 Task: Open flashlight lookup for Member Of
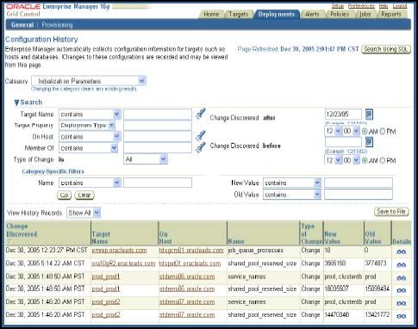click(201, 147)
